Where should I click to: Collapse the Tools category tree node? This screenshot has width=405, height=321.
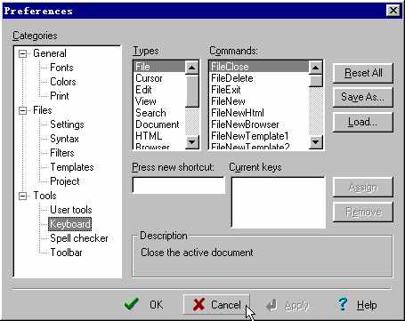pyautogui.click(x=22, y=197)
